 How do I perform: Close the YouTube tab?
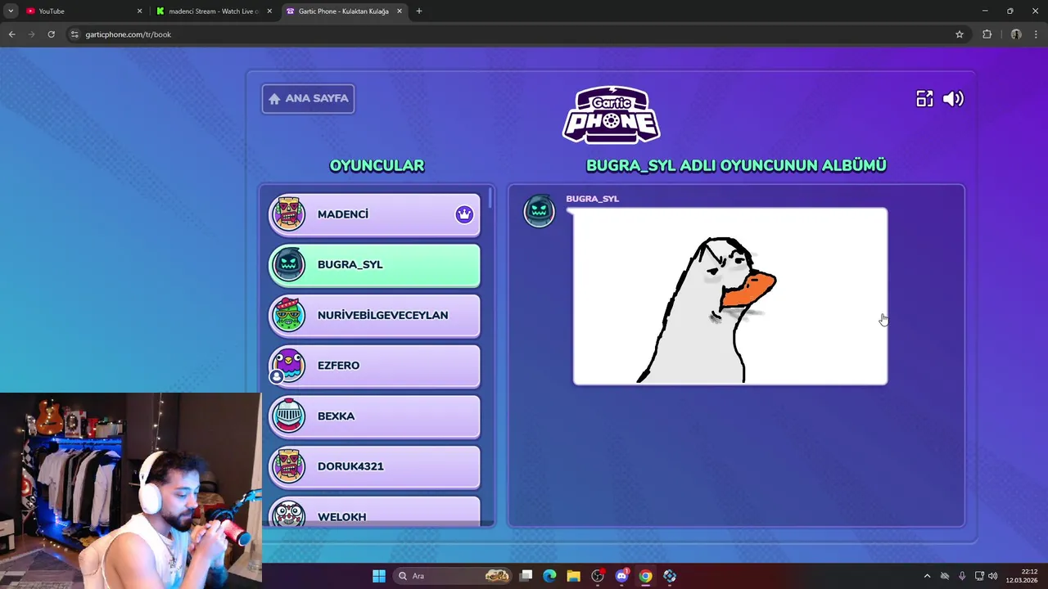point(139,11)
